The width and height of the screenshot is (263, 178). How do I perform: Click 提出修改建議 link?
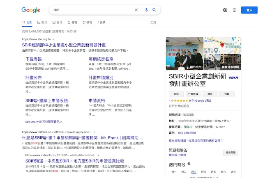(178, 141)
